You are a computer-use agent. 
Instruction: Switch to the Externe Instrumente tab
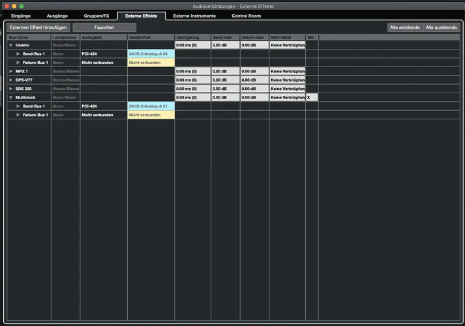point(194,15)
